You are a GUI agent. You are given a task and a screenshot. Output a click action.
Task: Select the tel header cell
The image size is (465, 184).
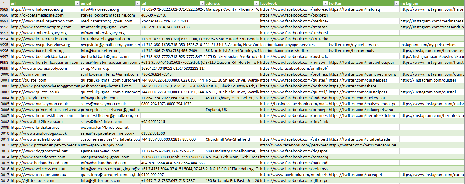(x=173, y=3)
